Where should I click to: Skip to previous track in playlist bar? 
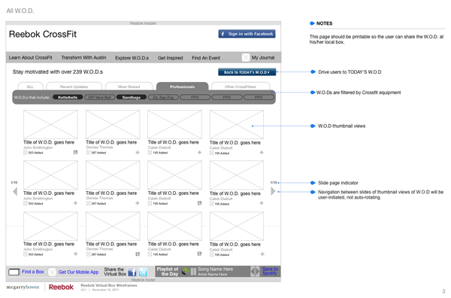point(253,271)
